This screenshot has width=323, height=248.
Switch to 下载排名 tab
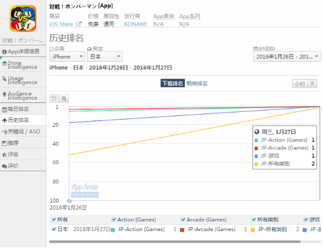click(x=173, y=83)
